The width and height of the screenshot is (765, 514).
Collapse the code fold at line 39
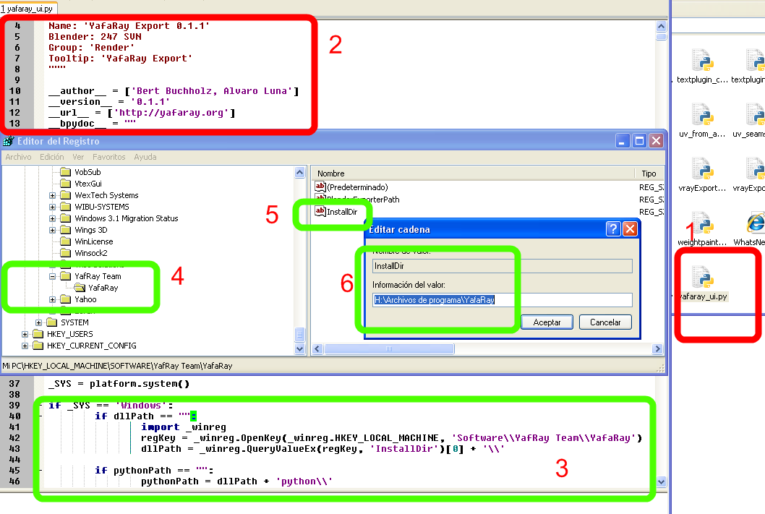(x=40, y=406)
